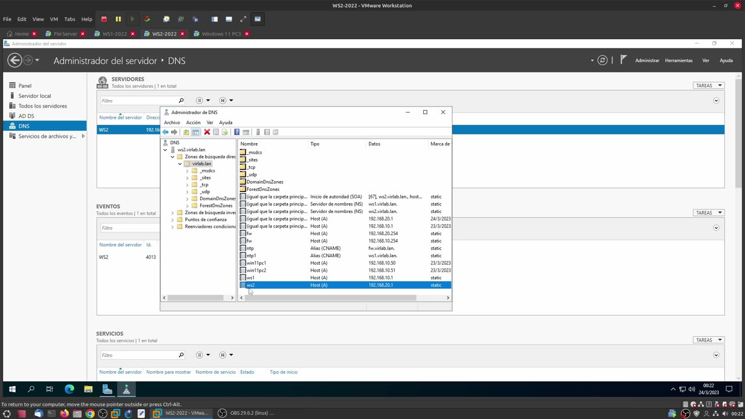The height and width of the screenshot is (419, 745).
Task: Collapse the Zonas de búsqueda directa node
Action: click(172, 157)
